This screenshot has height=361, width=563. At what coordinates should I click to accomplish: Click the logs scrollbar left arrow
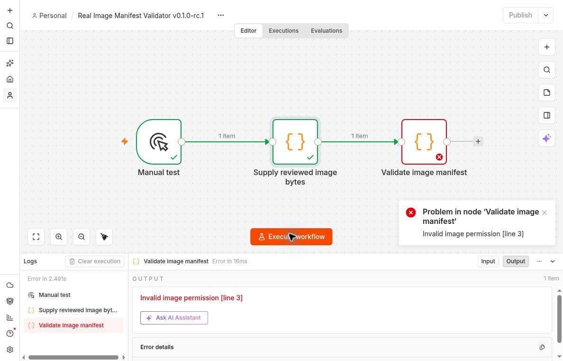point(24,357)
